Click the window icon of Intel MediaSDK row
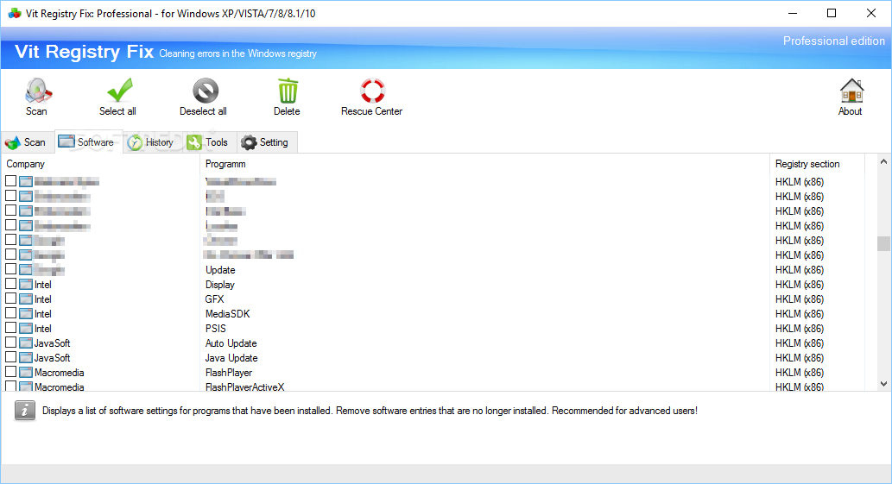The width and height of the screenshot is (892, 484). (26, 314)
